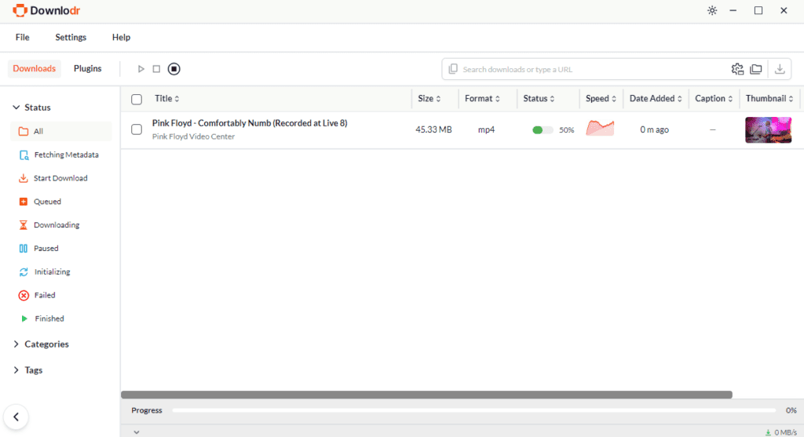This screenshot has height=437, width=804.
Task: Tick the checkbox for Pink Floyd Comfortably Numb
Action: click(x=137, y=129)
